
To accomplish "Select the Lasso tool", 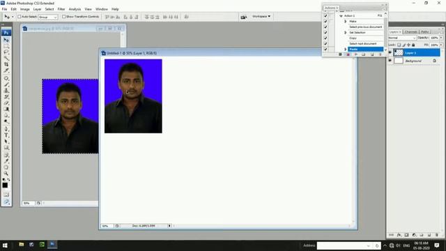I will 6,52.
